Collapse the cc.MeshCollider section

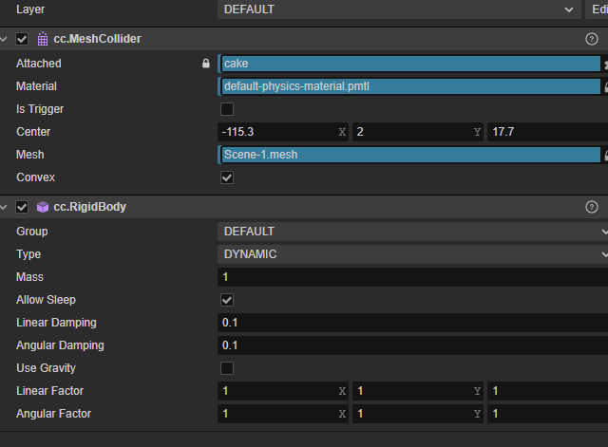pos(7,39)
